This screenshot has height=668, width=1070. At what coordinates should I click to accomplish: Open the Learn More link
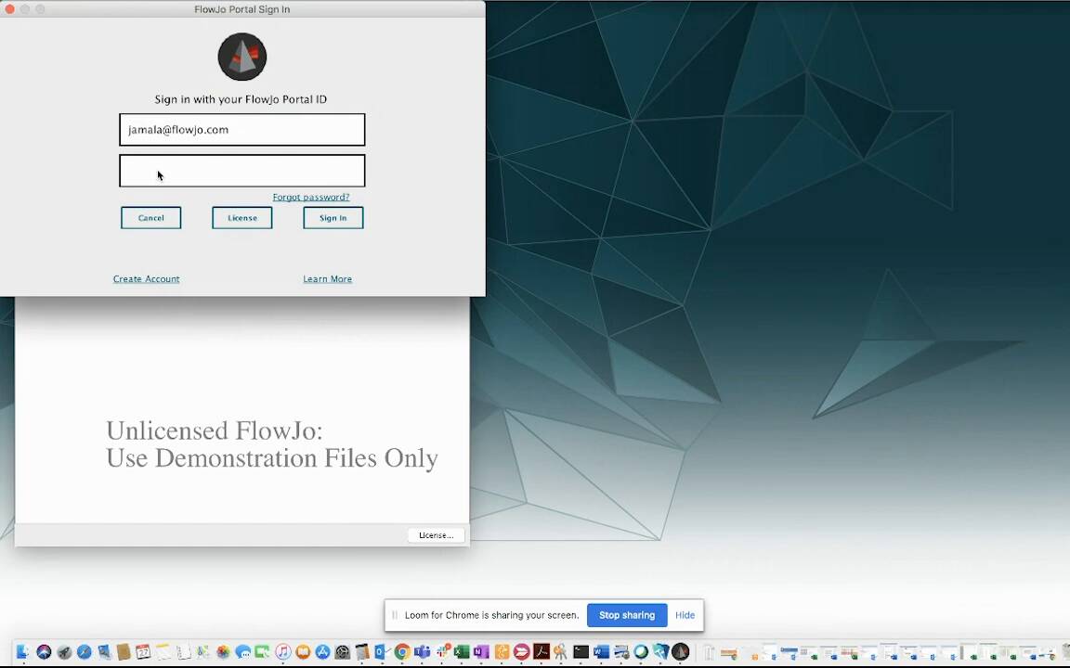tap(328, 278)
